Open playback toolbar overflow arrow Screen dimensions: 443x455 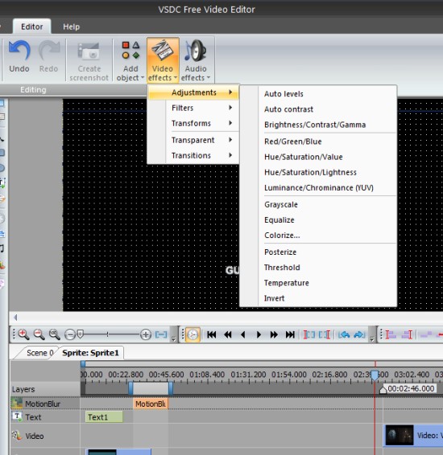(x=372, y=338)
